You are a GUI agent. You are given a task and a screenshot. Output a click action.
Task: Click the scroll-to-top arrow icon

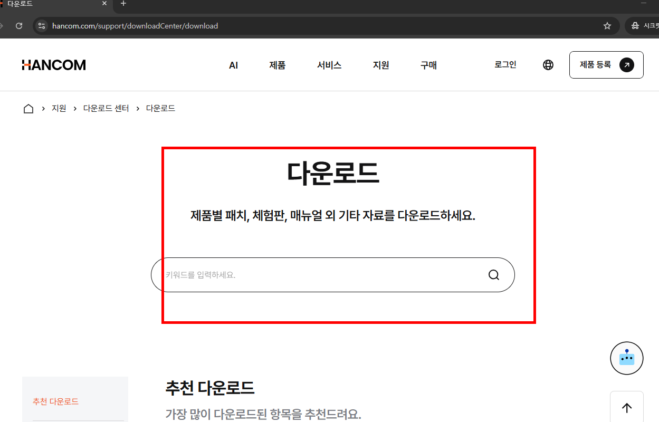627,407
